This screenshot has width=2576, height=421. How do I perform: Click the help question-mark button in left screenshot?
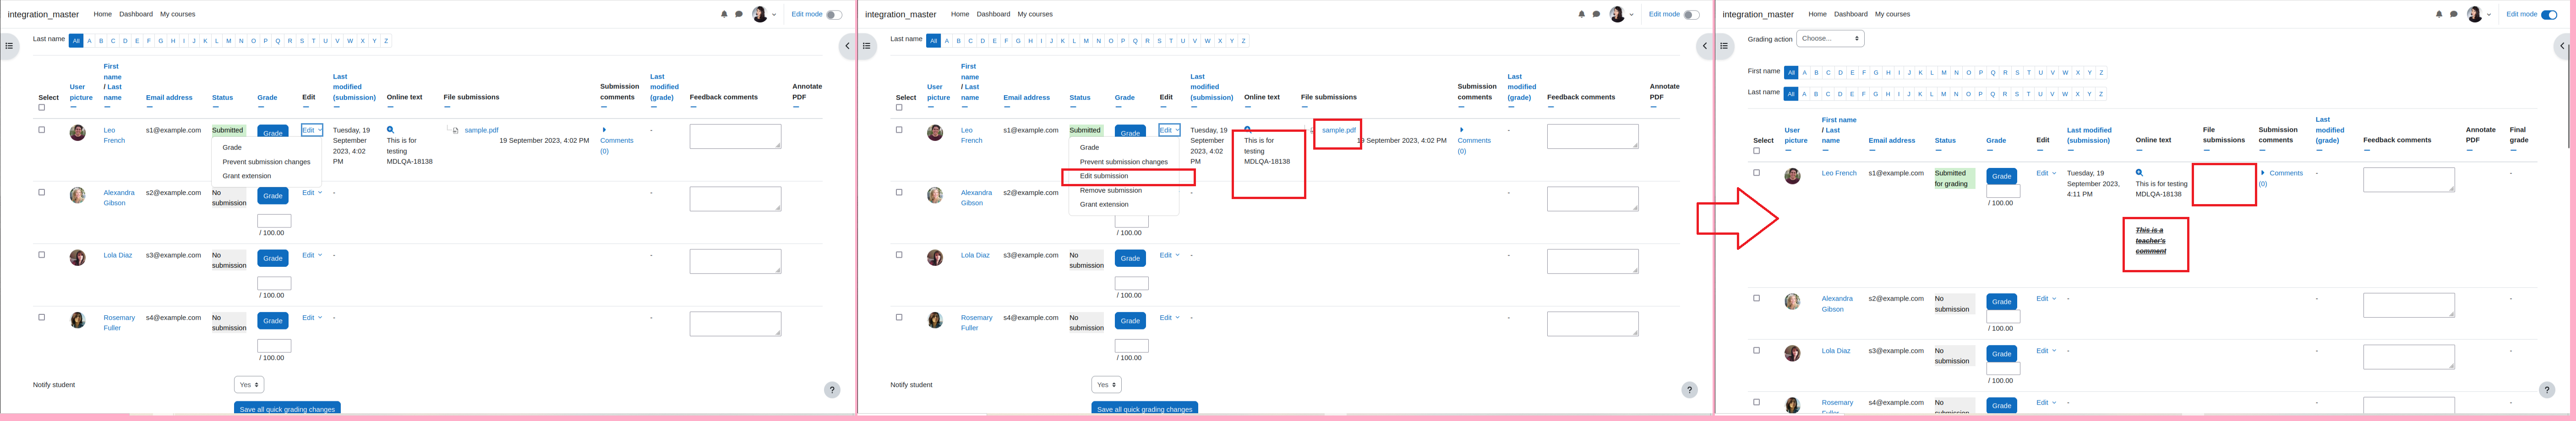tap(832, 390)
